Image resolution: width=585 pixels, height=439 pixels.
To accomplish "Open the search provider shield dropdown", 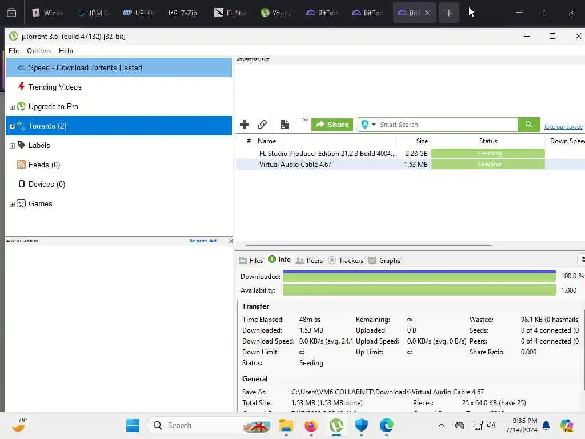I will 368,124.
